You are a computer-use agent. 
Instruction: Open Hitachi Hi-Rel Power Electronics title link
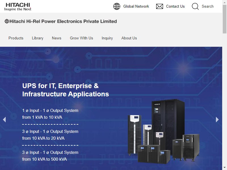63,21
